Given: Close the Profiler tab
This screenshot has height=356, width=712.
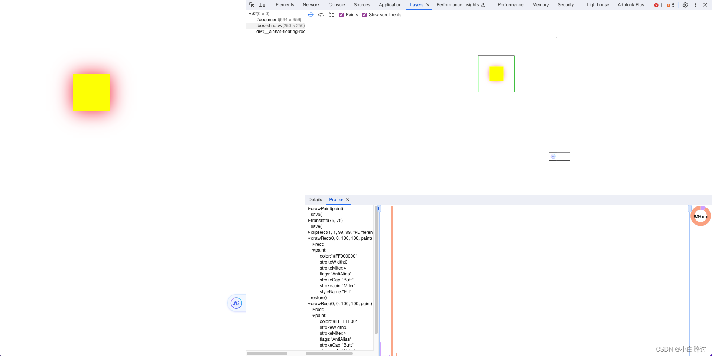Looking at the screenshot, I should pyautogui.click(x=348, y=200).
